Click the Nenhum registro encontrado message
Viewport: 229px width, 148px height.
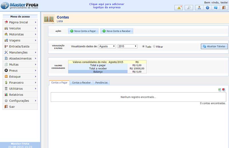138,97
